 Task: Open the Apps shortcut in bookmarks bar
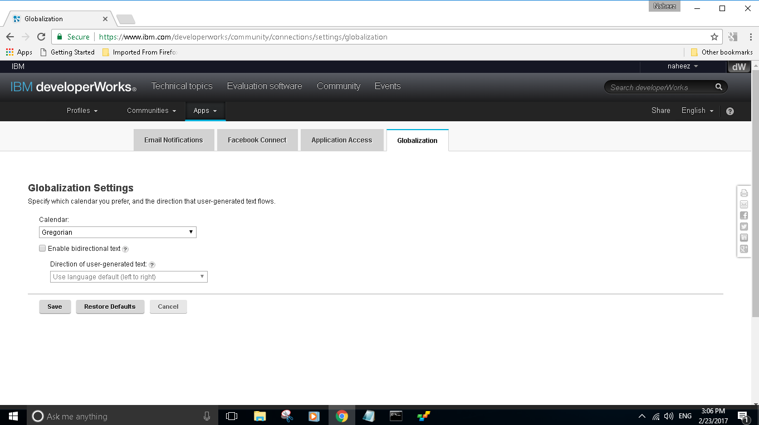click(19, 52)
